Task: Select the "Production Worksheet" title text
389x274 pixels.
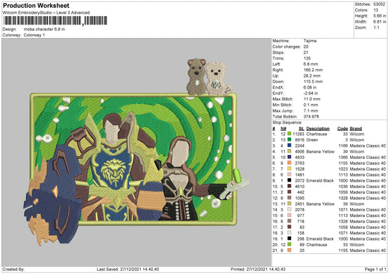Action: (36, 5)
